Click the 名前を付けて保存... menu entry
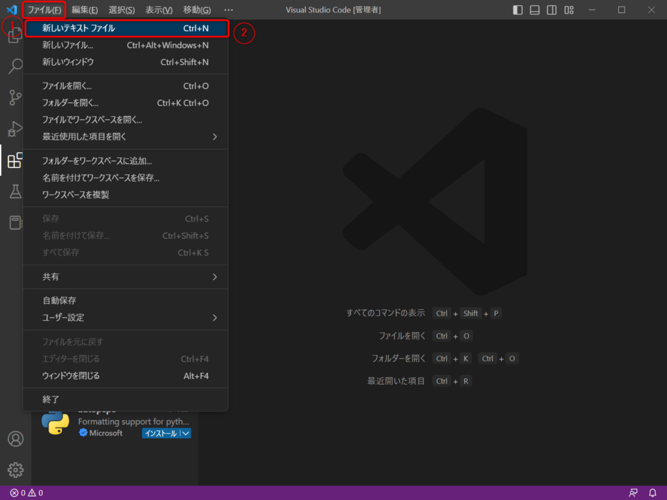Screen dimensions: 667x500 pyautogui.click(x=126, y=236)
